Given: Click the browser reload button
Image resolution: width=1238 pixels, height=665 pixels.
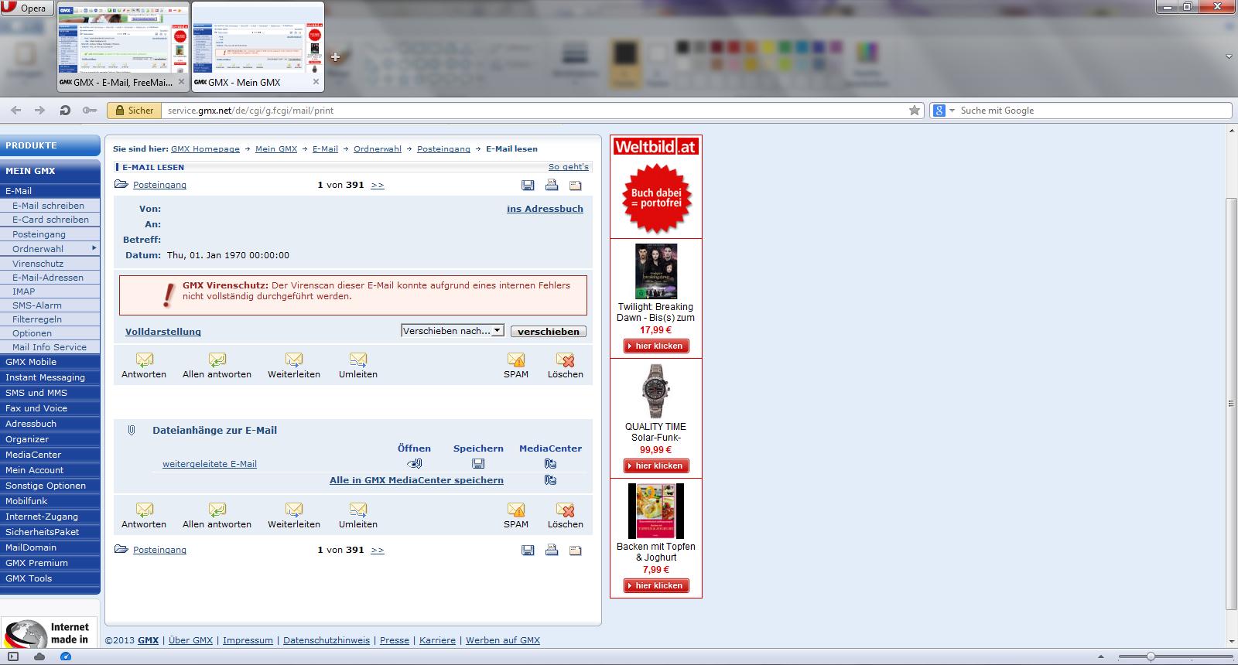Looking at the screenshot, I should click(x=65, y=111).
